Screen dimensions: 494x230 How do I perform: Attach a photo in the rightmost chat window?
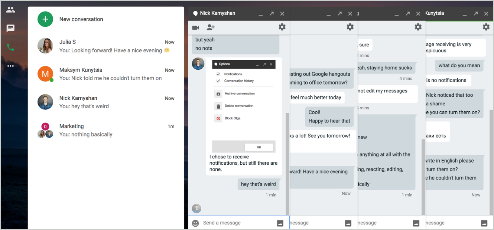point(484,223)
